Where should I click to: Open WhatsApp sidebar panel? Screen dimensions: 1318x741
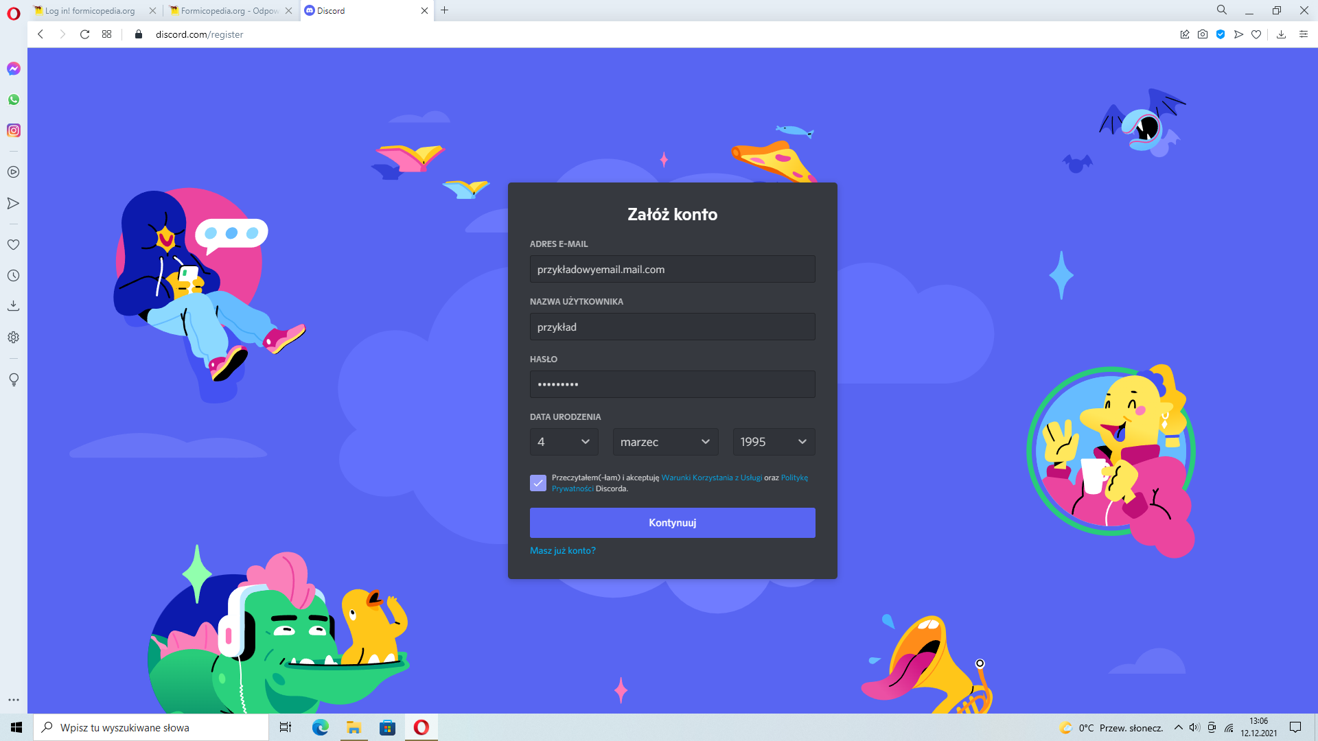pyautogui.click(x=14, y=99)
